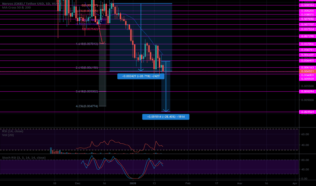
Task: Select the 0.007707 price line label
Action: (x=307, y=24)
